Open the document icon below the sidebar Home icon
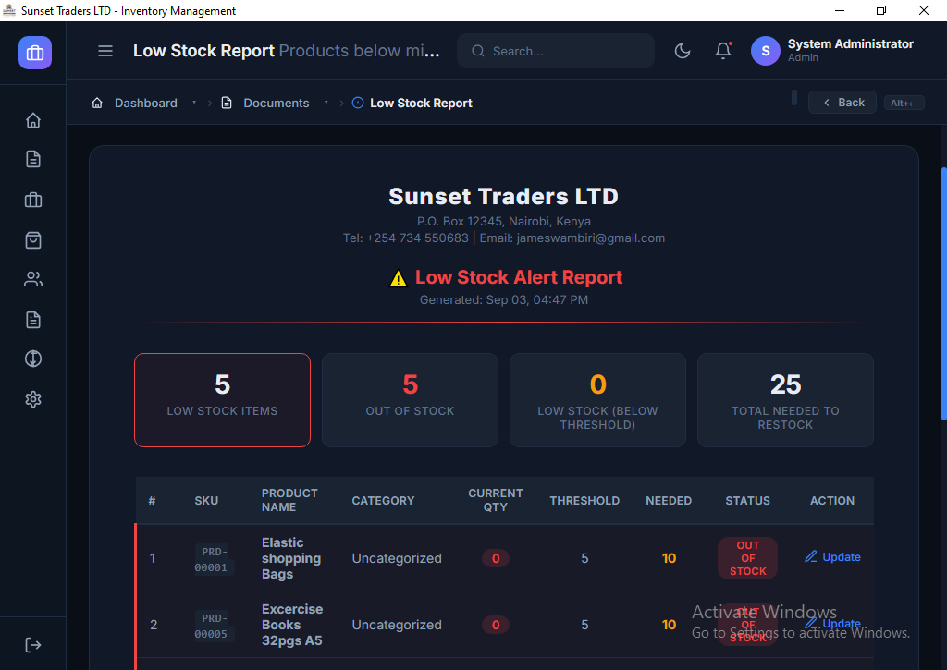947x670 pixels. click(33, 159)
